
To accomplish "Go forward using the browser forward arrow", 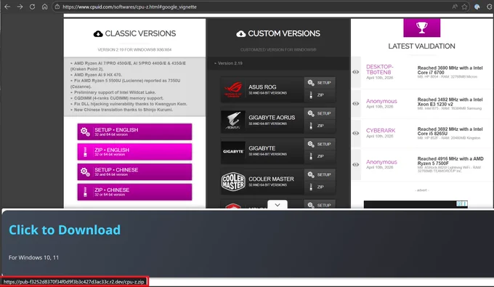I will [x=20, y=7].
